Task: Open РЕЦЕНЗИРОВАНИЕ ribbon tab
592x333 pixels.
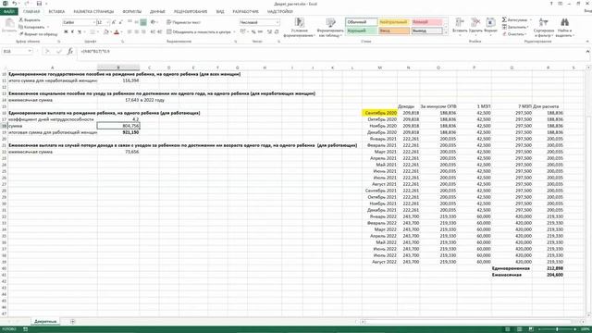Action: click(x=191, y=12)
